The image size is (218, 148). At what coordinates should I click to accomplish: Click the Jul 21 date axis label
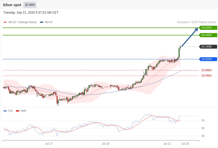click(167, 144)
